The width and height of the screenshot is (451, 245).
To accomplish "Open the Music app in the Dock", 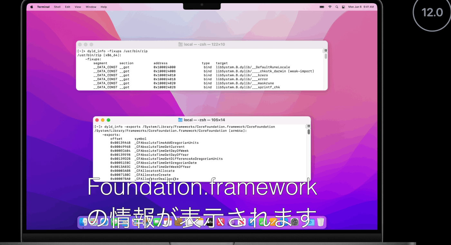I will pos(221,222).
